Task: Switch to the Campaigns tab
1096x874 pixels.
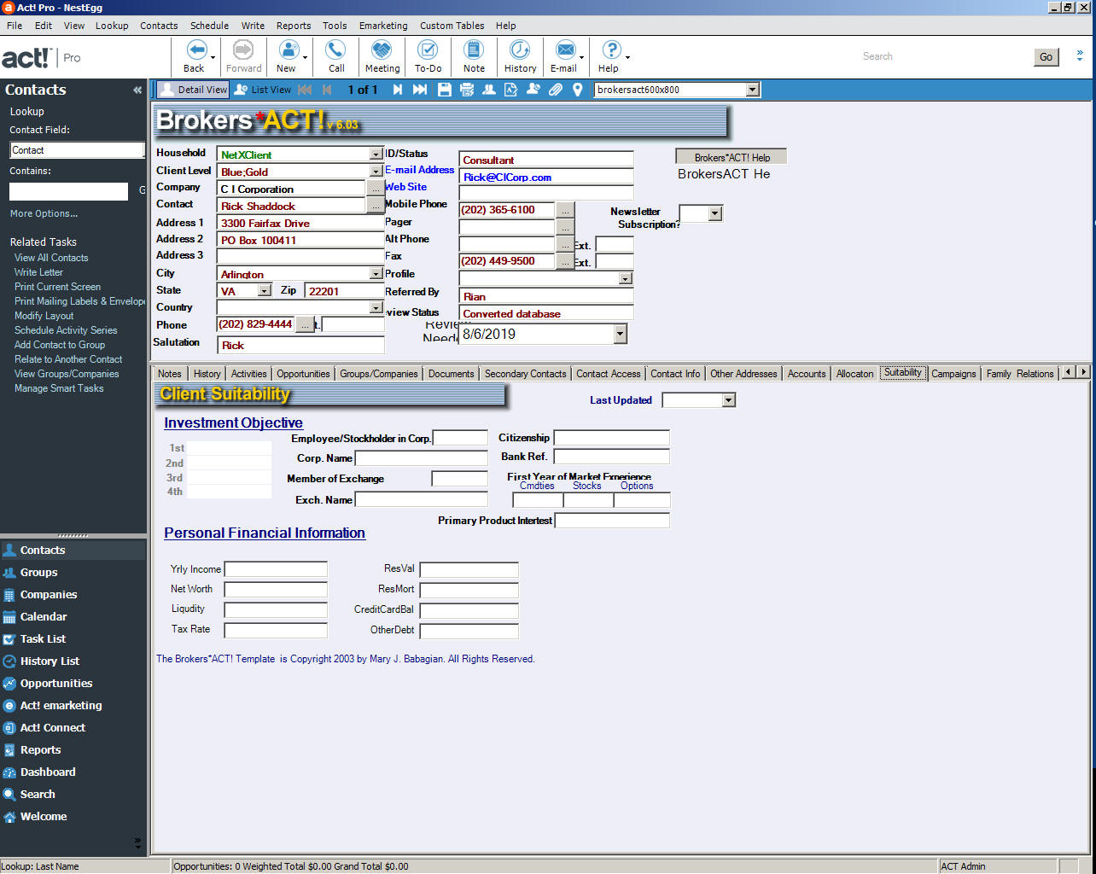Action: (x=953, y=374)
